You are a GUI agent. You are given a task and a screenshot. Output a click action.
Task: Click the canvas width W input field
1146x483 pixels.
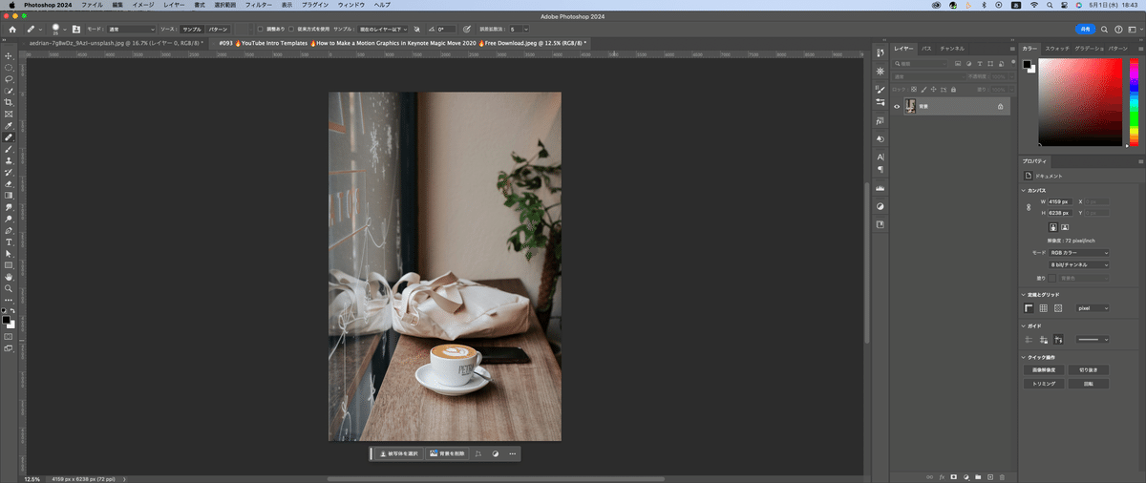[x=1060, y=201]
